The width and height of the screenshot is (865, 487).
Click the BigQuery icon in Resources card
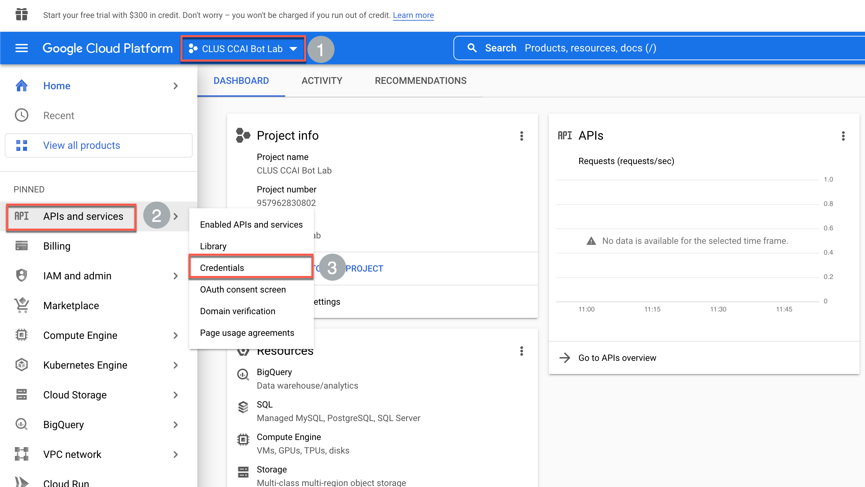tap(243, 374)
